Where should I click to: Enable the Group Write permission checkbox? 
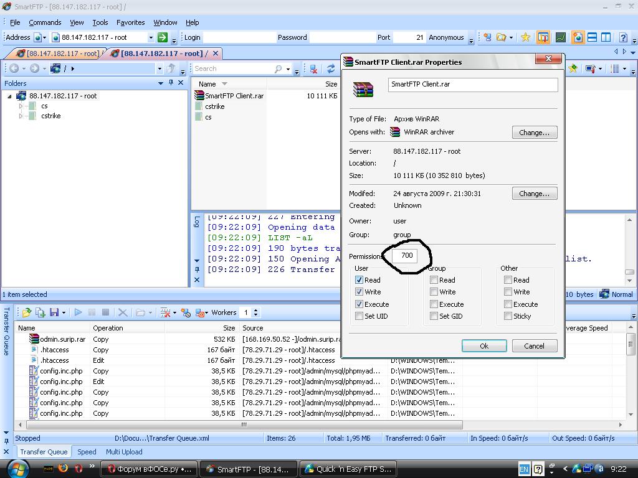pyautogui.click(x=434, y=292)
